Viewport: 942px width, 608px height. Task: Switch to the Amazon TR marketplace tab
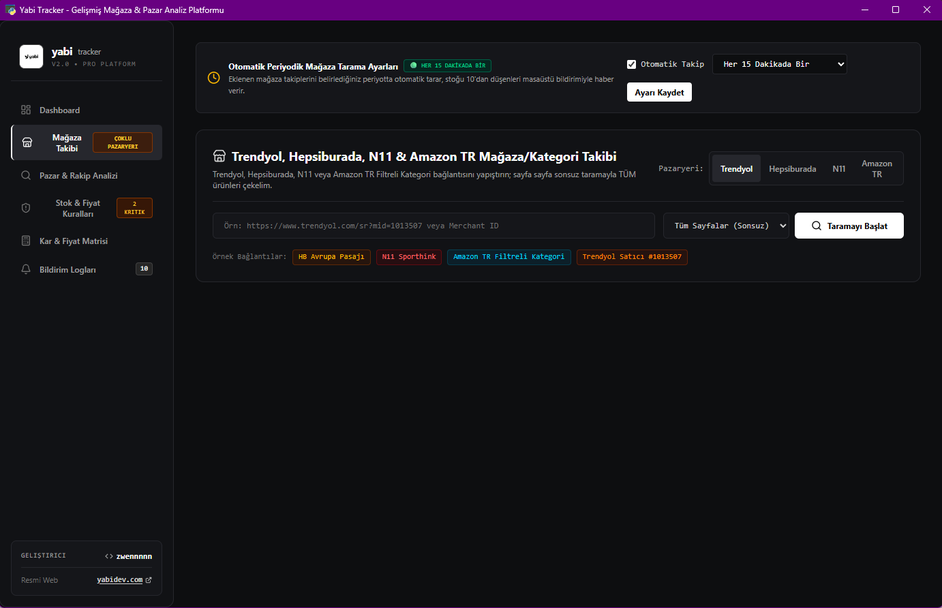click(x=877, y=168)
